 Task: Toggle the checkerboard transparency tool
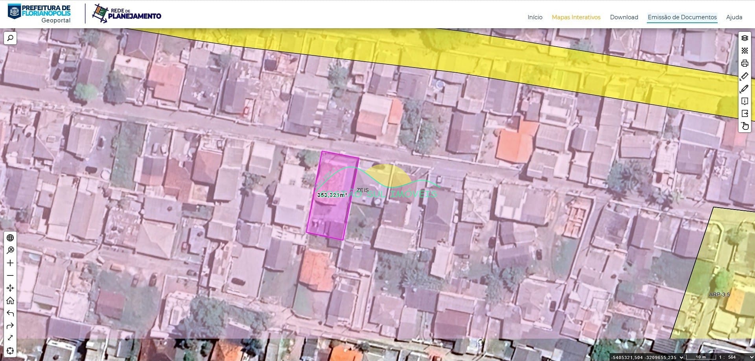[x=744, y=51]
